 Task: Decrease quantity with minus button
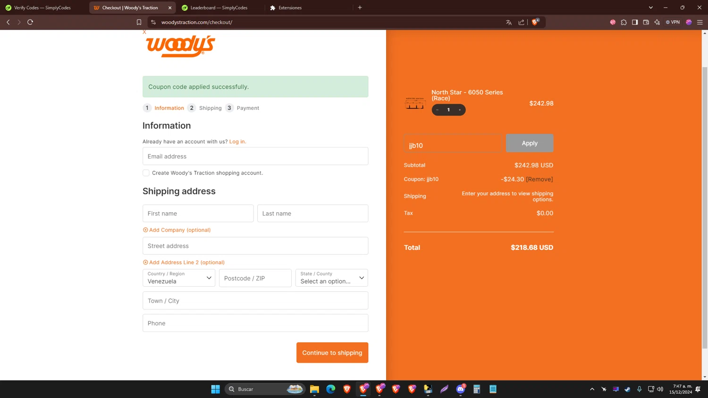click(x=438, y=110)
